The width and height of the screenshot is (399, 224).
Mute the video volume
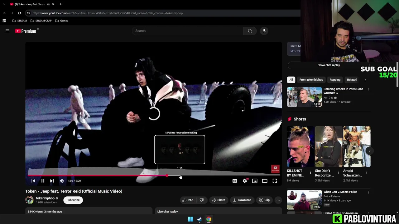(62, 181)
